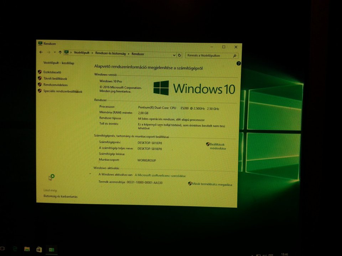Image resolution: width=342 pixels, height=256 pixels.
Task: Click Beállítások módosítása link
Action: (x=218, y=146)
